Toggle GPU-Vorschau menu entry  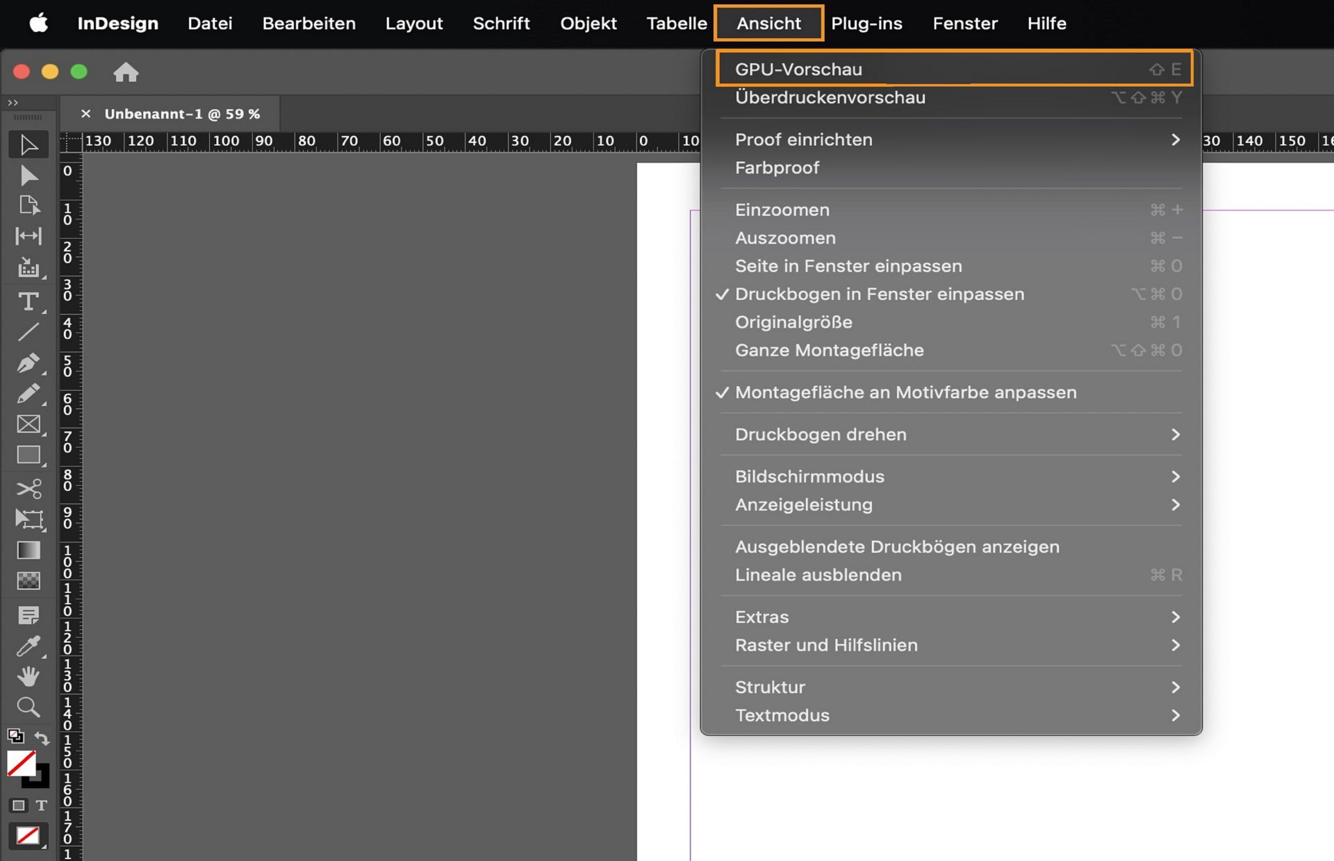(x=798, y=69)
